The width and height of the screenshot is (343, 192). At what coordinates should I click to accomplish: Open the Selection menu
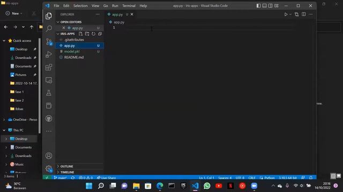[x=80, y=6]
